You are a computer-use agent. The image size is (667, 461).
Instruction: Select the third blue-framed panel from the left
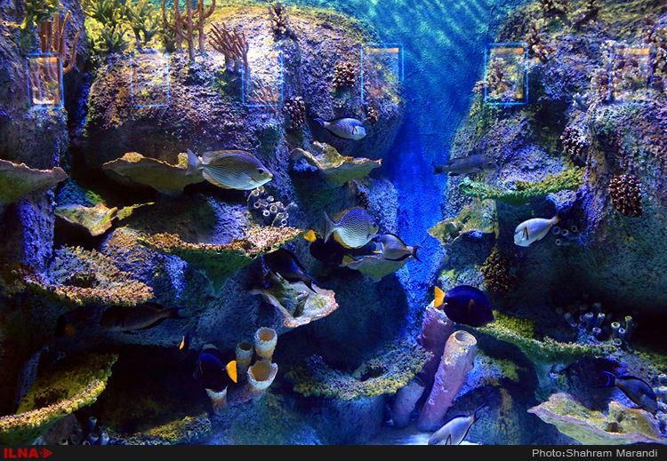pos(262,78)
